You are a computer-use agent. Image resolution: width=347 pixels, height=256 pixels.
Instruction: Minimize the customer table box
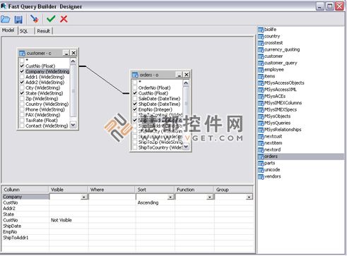coord(66,53)
